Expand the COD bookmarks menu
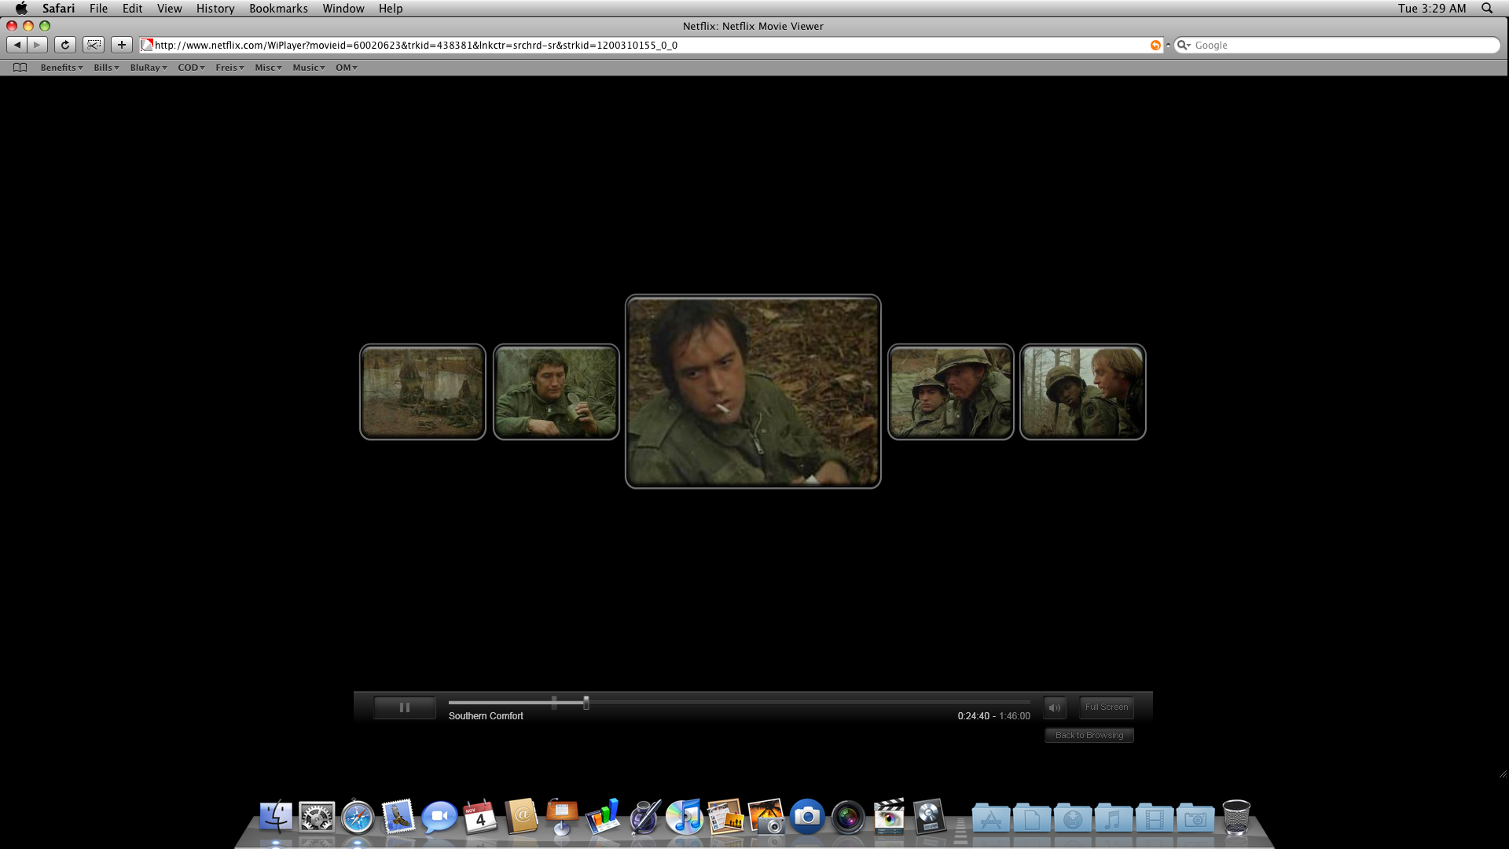The height and width of the screenshot is (849, 1509). 190,68
